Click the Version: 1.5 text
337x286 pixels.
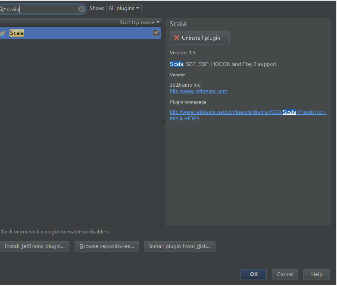coord(183,53)
